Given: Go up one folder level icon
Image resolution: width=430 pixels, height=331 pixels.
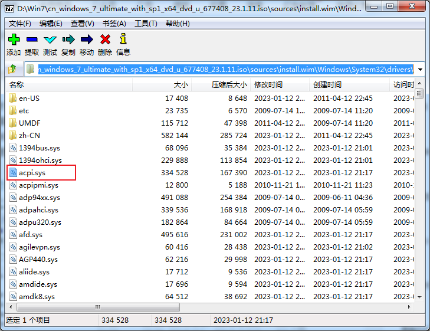Looking at the screenshot, I should tap(12, 69).
